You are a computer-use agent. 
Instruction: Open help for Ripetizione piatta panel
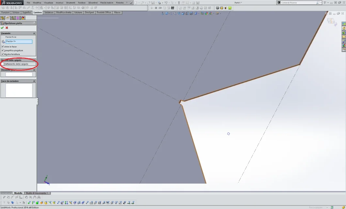click(34, 23)
